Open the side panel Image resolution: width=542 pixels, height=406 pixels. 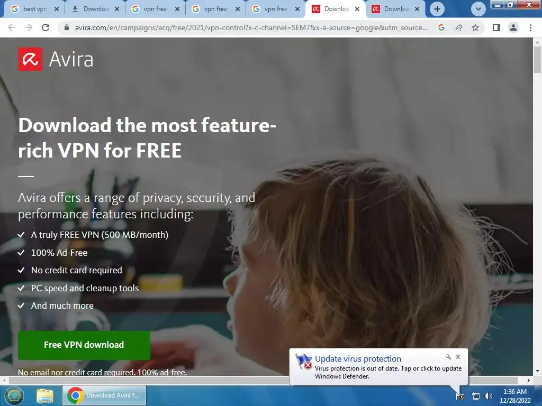point(496,27)
